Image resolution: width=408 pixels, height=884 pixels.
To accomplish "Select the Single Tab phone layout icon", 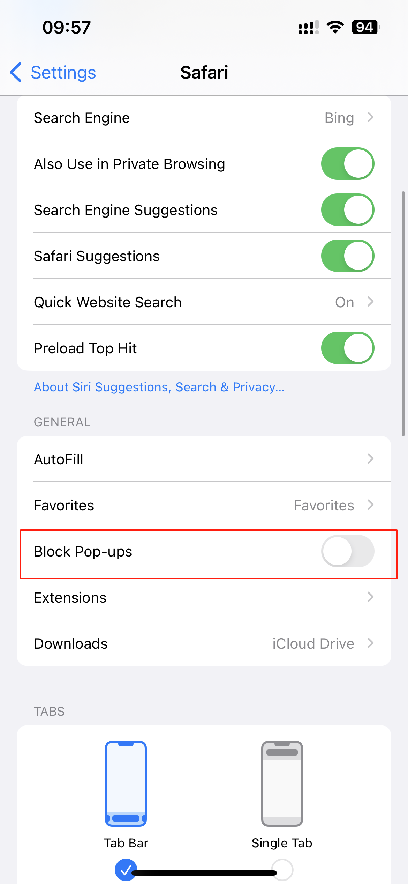I will pos(282,783).
